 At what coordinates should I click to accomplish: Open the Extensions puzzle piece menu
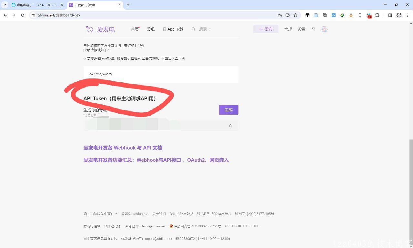pos(377,15)
